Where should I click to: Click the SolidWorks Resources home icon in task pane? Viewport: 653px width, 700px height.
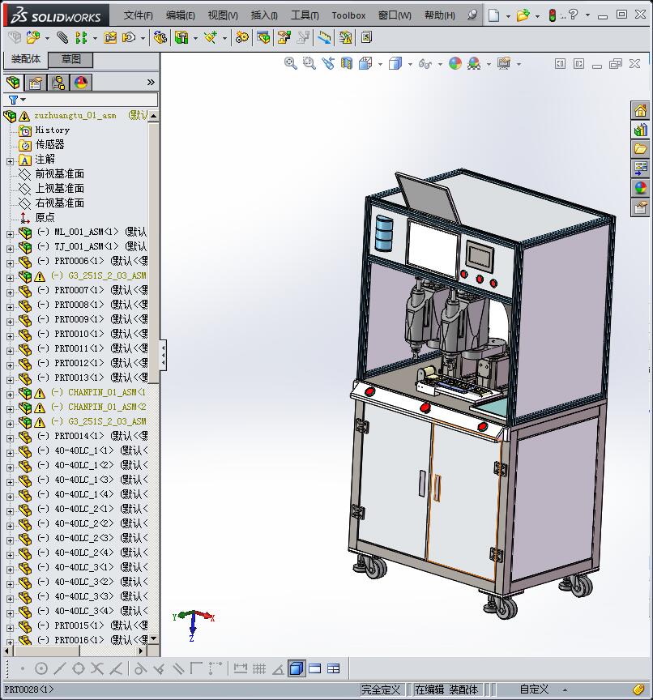coord(640,110)
